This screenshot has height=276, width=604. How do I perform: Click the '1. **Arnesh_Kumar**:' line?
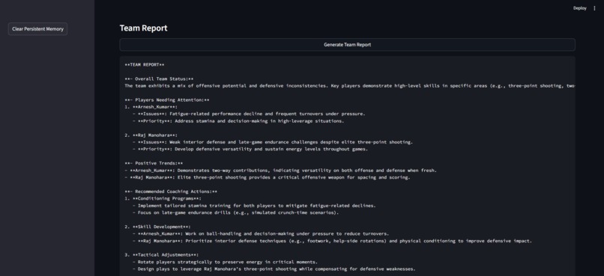[x=151, y=107]
